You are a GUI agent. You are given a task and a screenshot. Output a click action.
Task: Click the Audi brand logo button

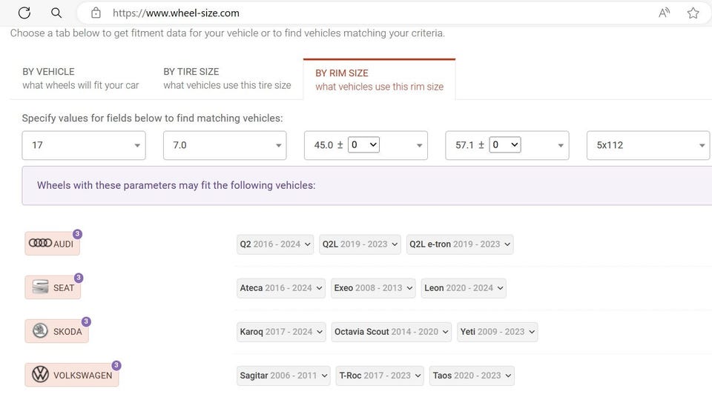52,244
